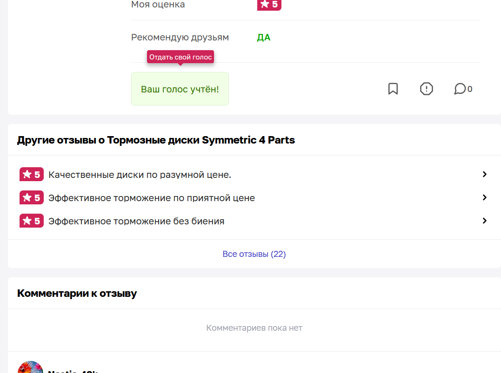501x373 pixels.
Task: Open the review Качественные диски по разумной цене
Action: coord(140,175)
